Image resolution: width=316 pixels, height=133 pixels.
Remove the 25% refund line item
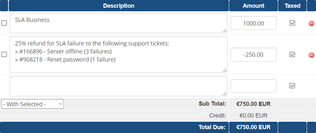(311, 55)
